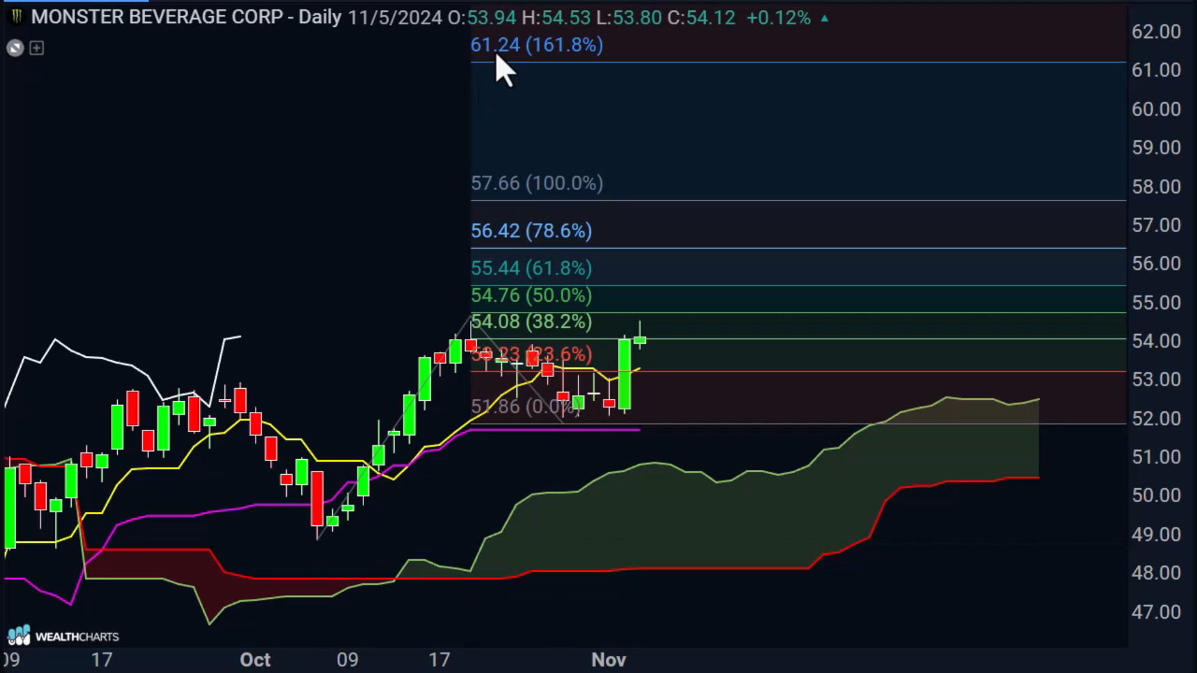This screenshot has height=673, width=1197.
Task: Click the 54.00 price axis label
Action: (1156, 341)
